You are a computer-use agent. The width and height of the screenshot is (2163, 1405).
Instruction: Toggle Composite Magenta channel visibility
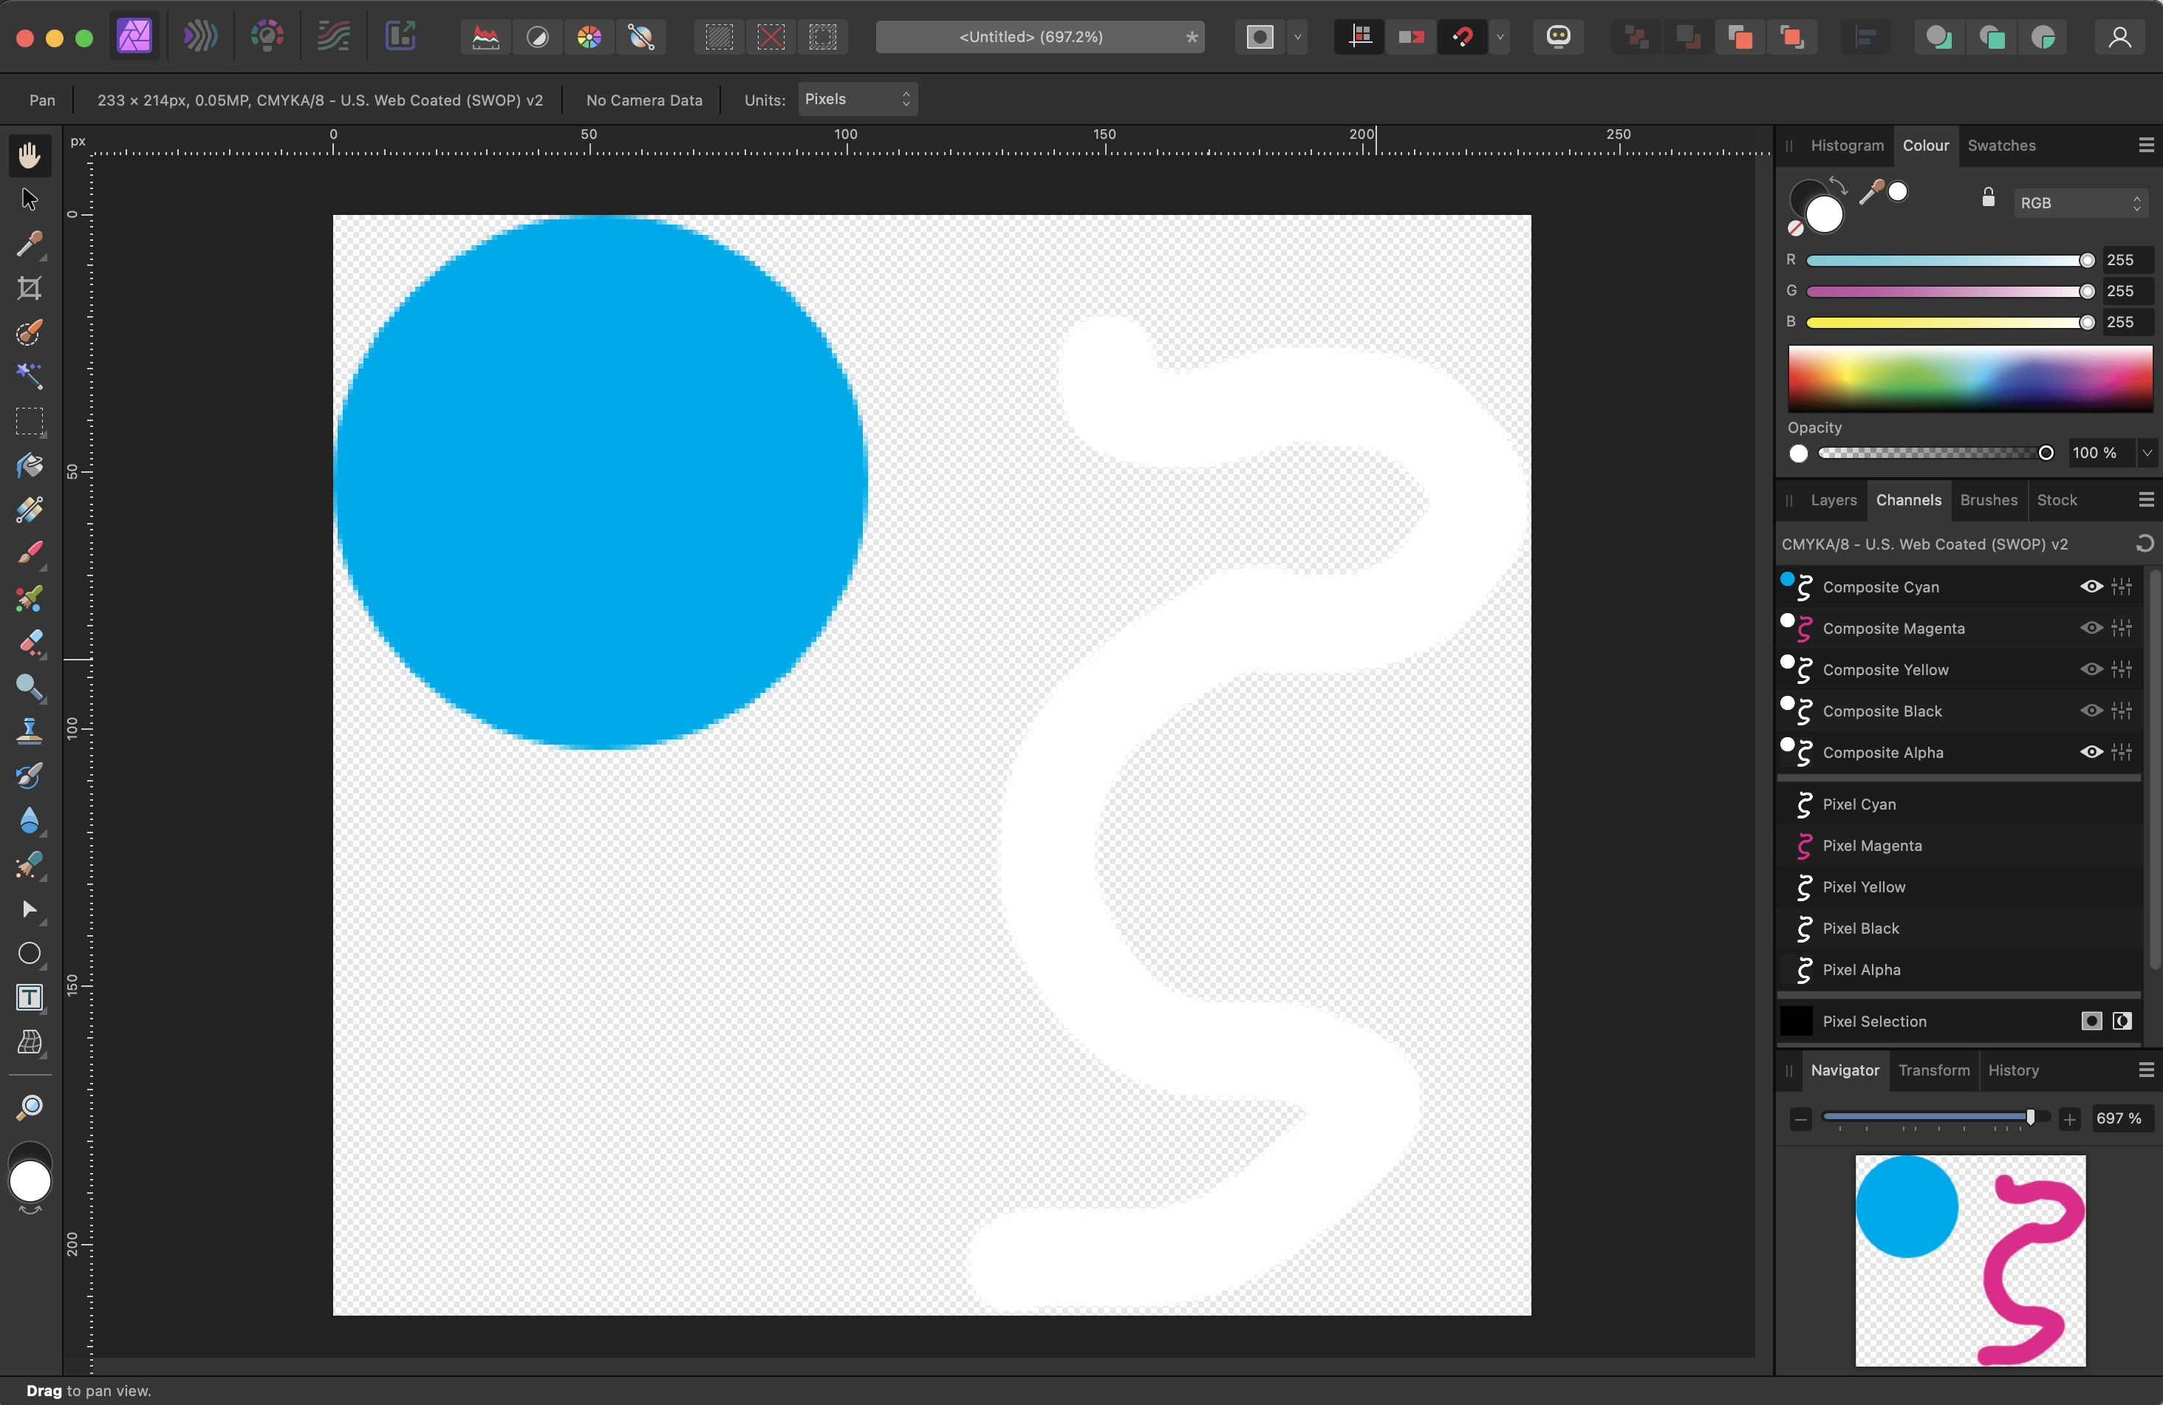click(2091, 628)
